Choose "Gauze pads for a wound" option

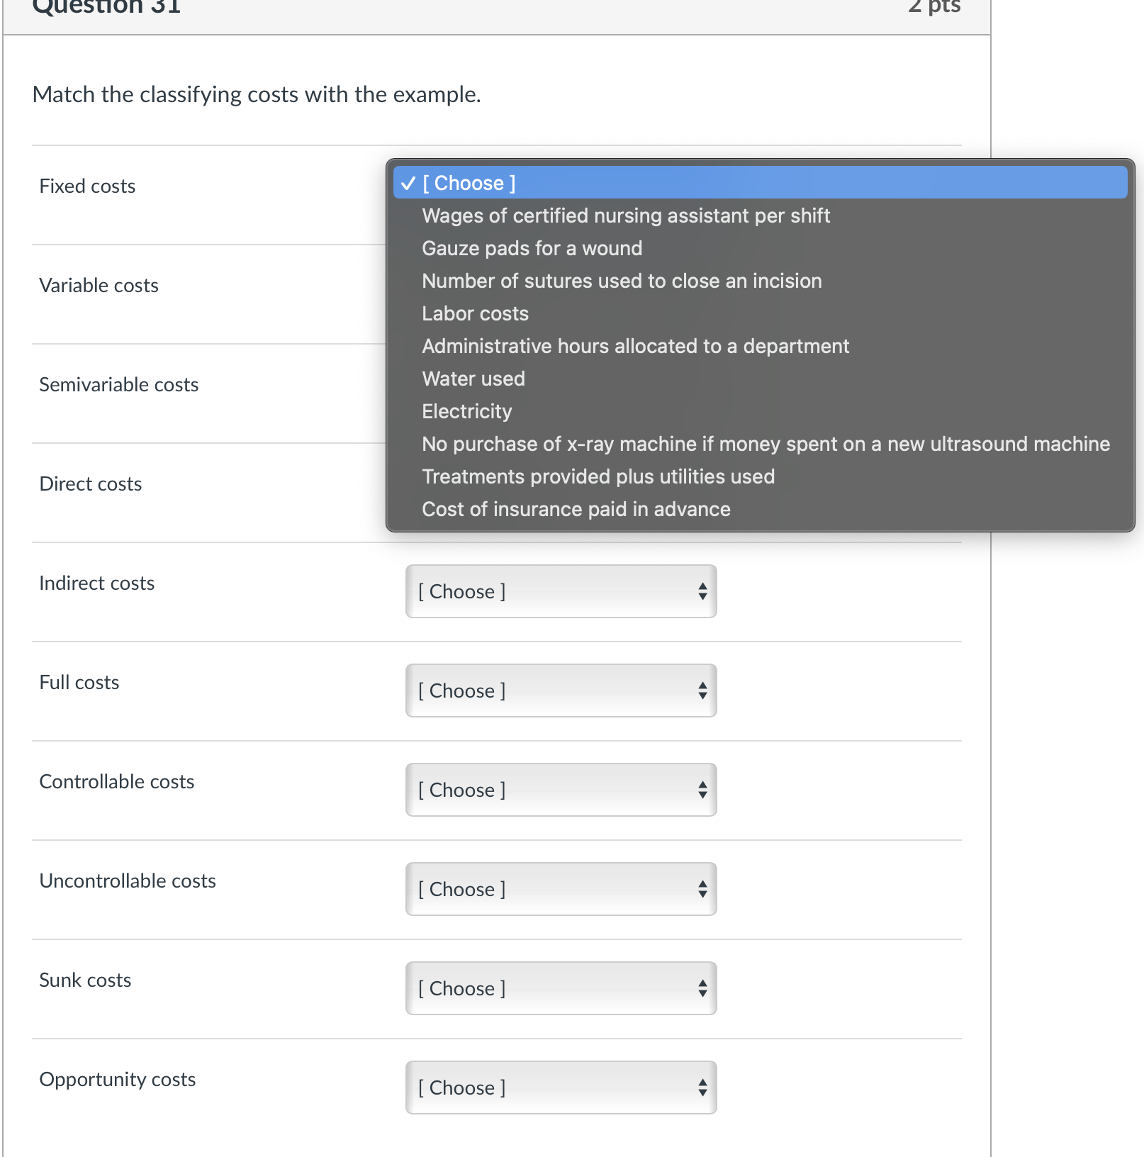[x=532, y=248]
